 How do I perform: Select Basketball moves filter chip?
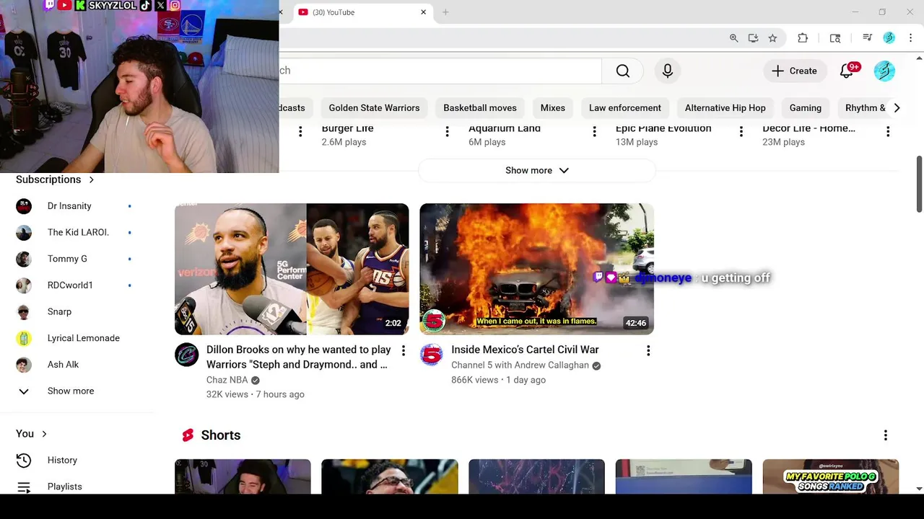(480, 108)
